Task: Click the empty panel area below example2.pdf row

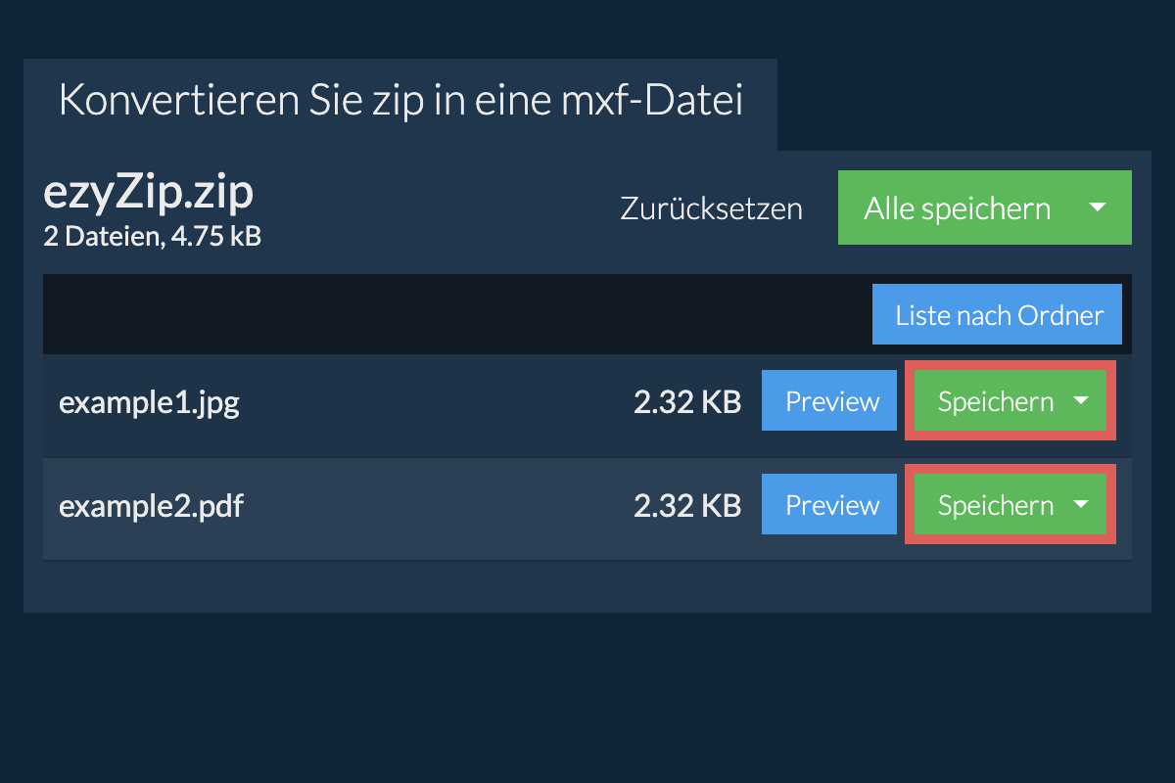Action: tap(587, 585)
